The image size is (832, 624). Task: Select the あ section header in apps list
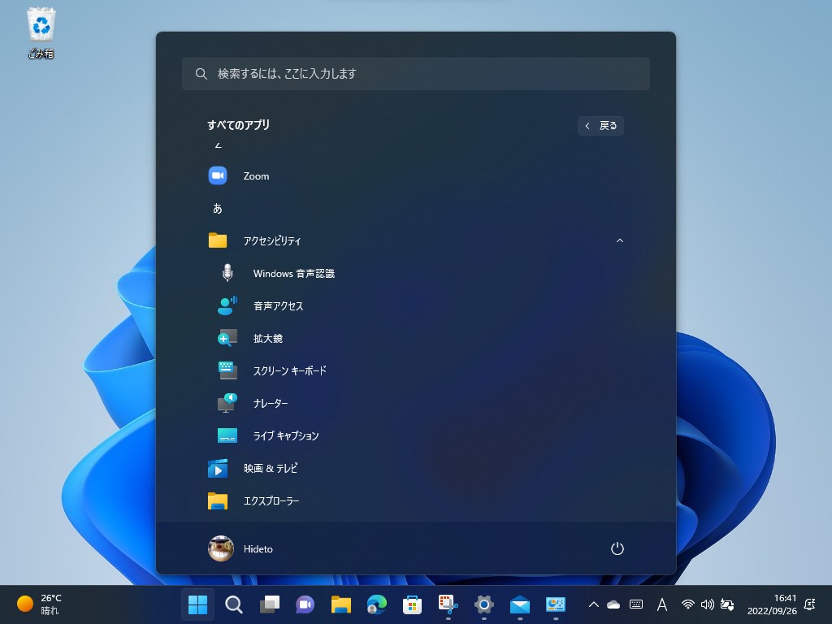[217, 208]
